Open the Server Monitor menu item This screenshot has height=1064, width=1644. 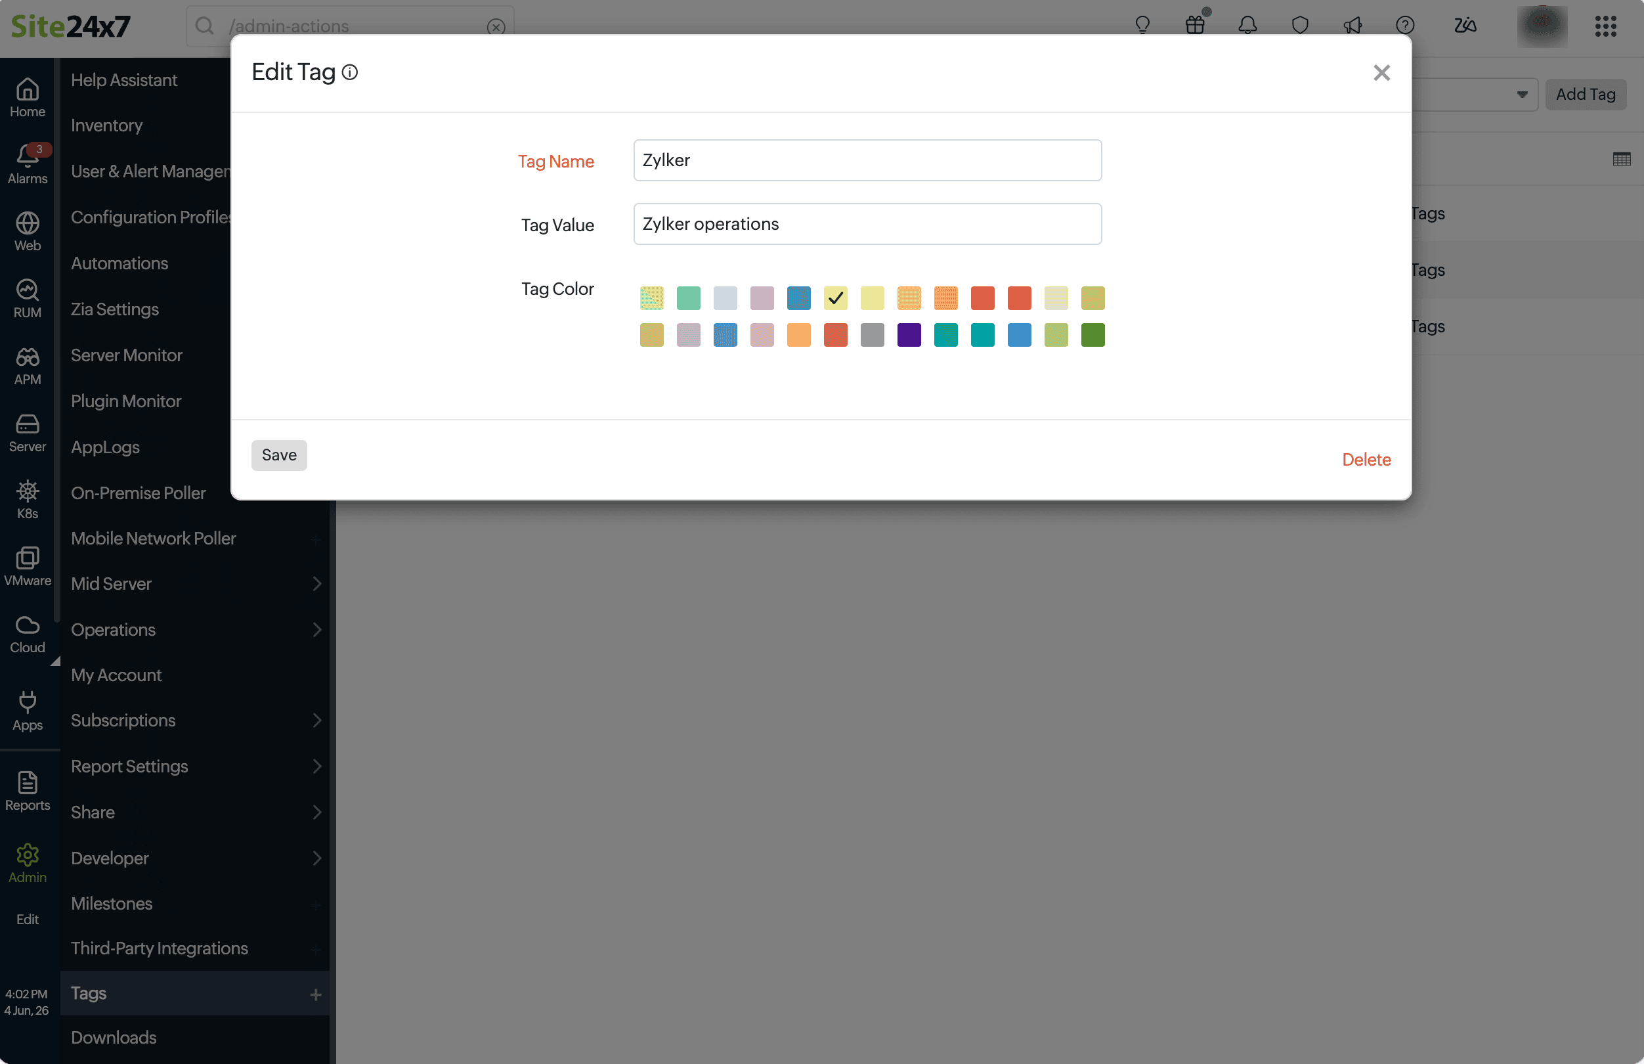[x=126, y=355]
